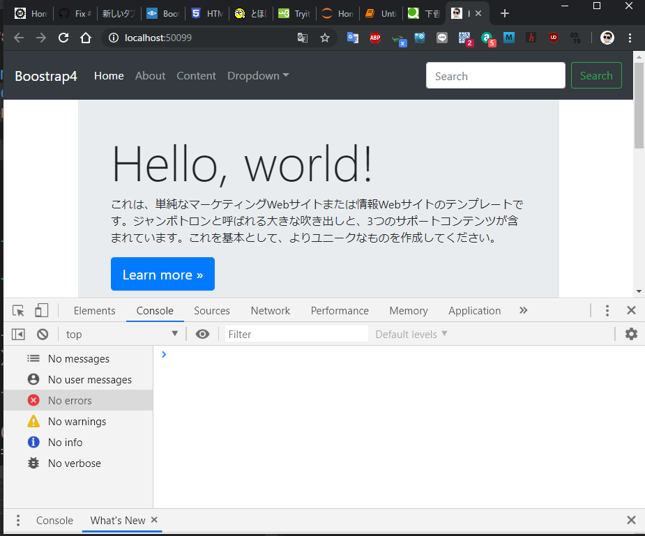Expand the Dropdown navbar menu
The width and height of the screenshot is (645, 536).
tap(258, 76)
